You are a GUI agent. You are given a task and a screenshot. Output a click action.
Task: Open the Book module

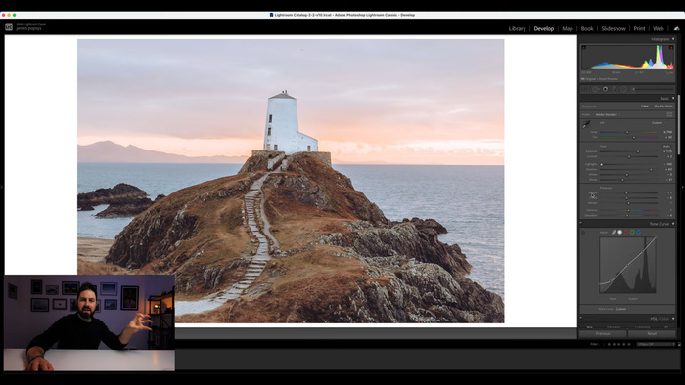[587, 28]
